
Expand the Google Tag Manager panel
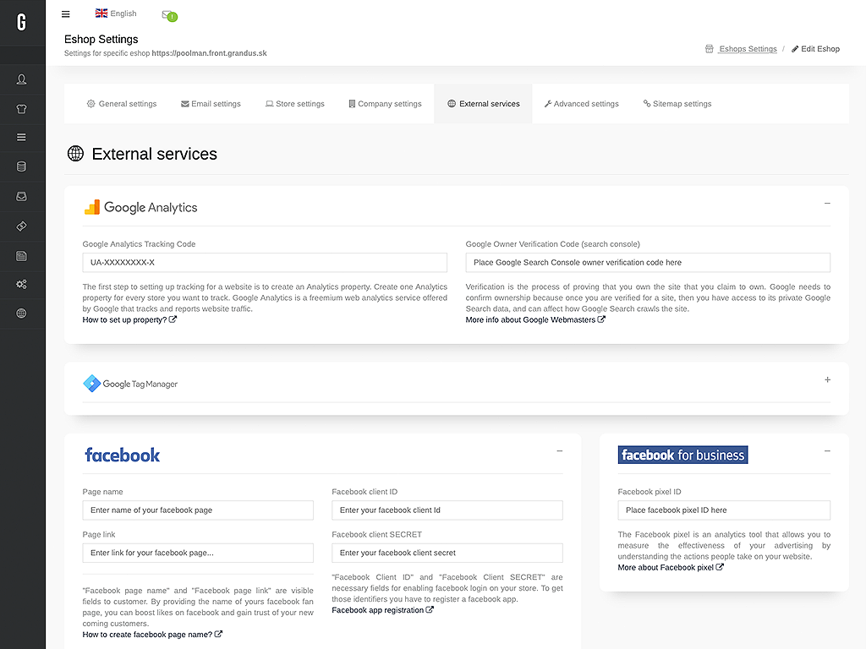click(x=827, y=379)
